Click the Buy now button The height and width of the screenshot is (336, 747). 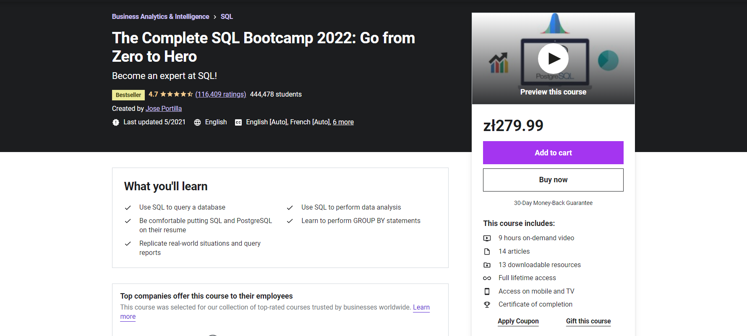tap(553, 180)
